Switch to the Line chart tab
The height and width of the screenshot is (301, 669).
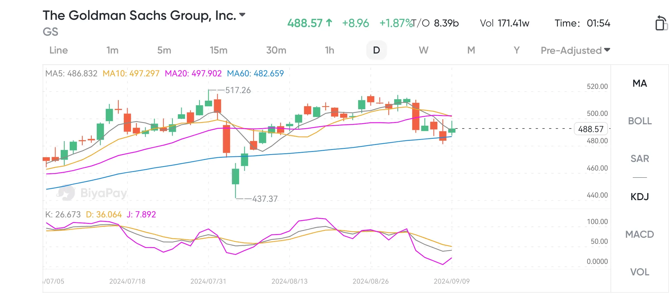coord(59,50)
